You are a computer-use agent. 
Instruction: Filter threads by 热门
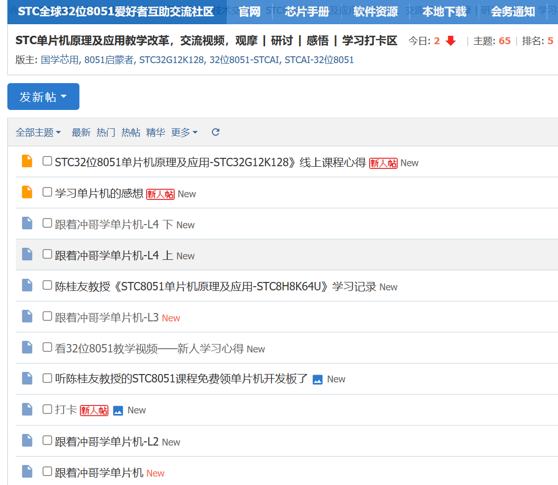click(106, 133)
